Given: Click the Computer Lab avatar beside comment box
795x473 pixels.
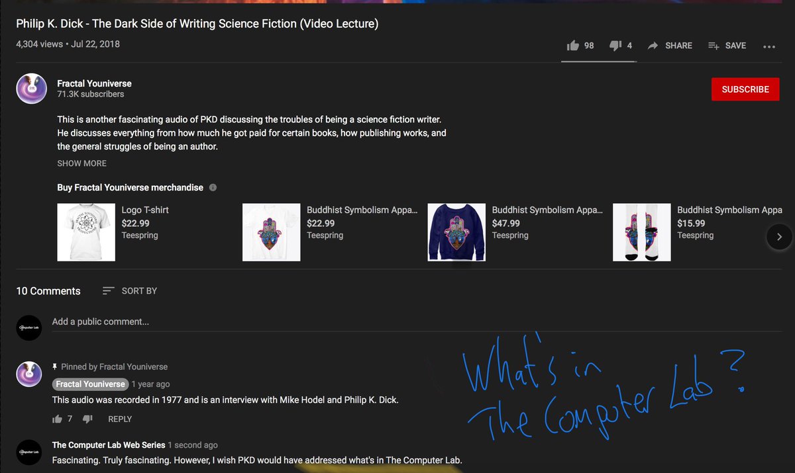Looking at the screenshot, I should coord(29,327).
